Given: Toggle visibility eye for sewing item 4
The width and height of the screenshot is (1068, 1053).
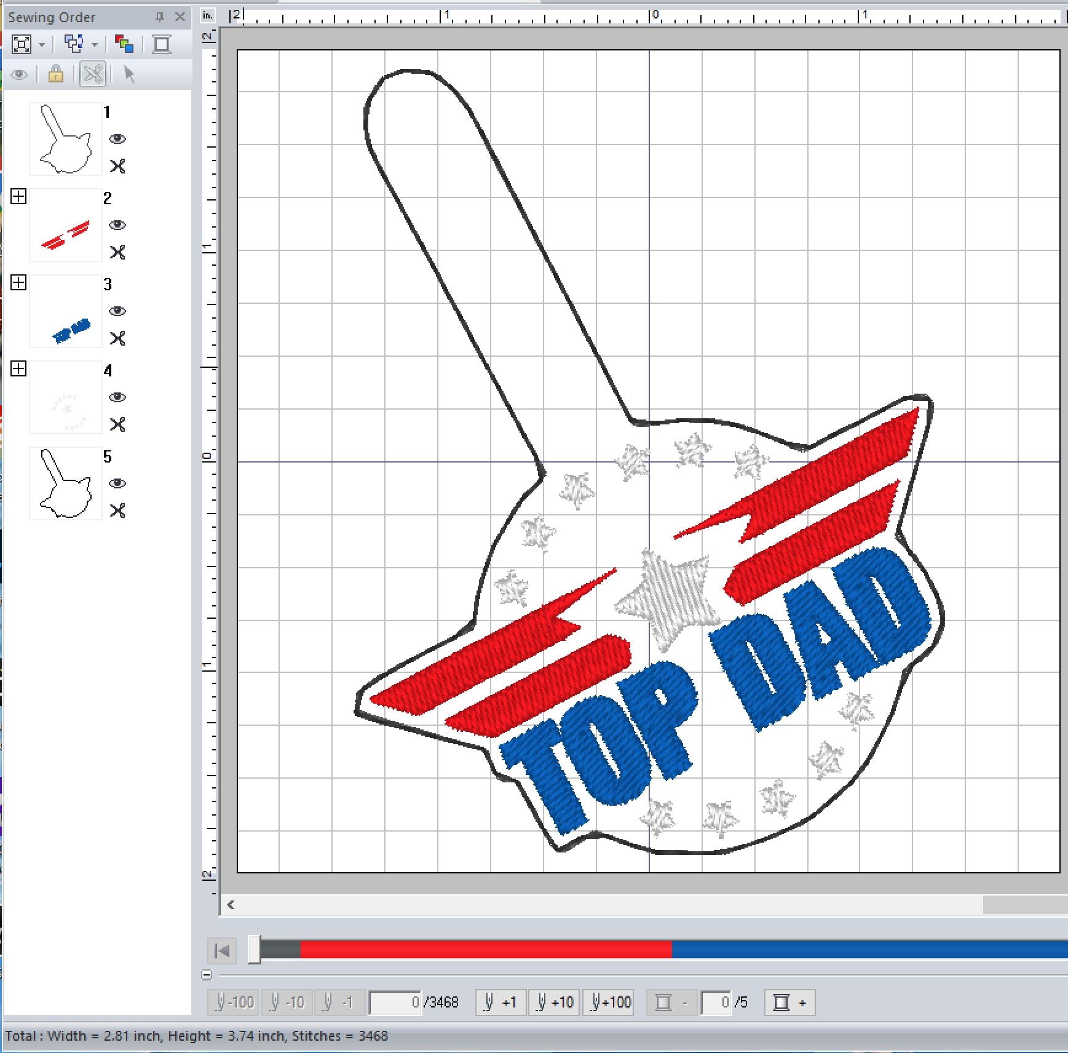Looking at the screenshot, I should [117, 397].
